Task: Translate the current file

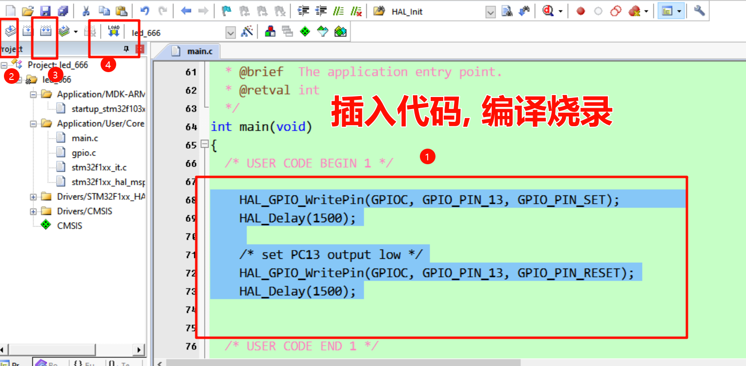Action: coord(10,32)
